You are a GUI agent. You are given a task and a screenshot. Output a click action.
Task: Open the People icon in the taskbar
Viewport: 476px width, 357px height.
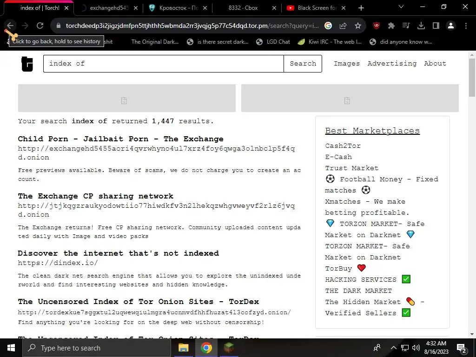377,348
